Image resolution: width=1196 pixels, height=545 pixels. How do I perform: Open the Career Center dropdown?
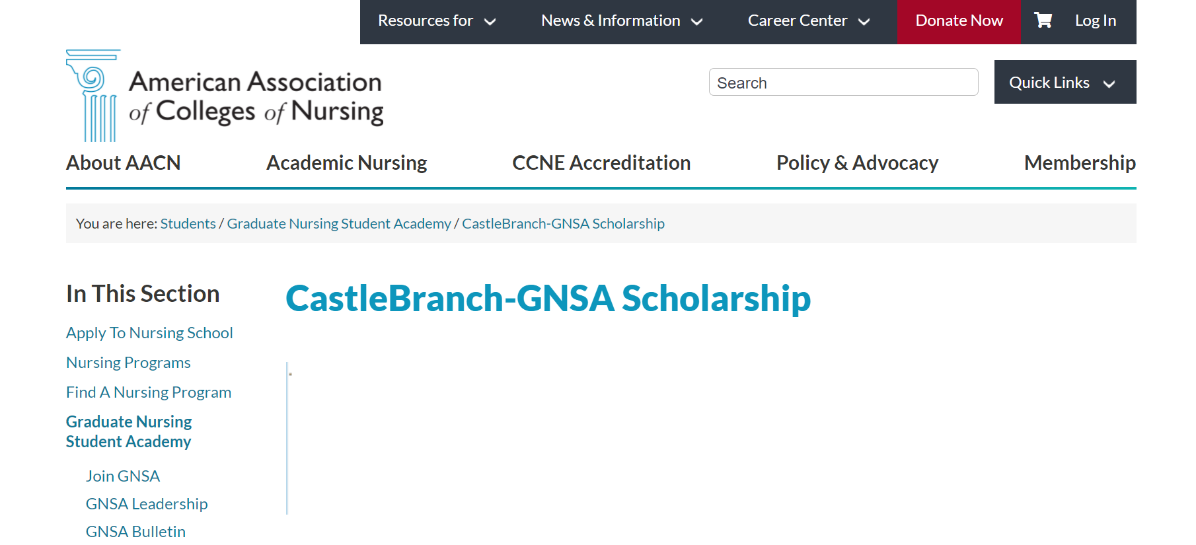(808, 21)
